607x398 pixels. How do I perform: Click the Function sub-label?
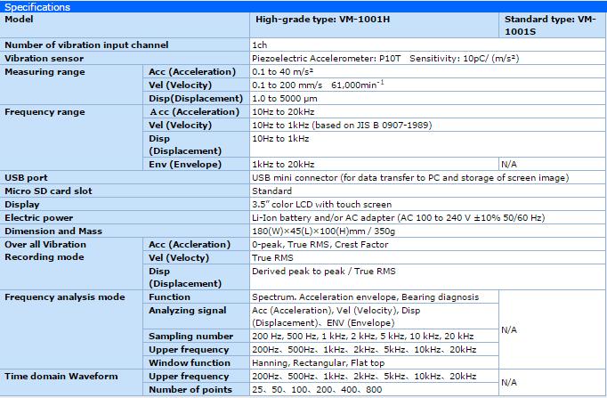coord(170,297)
